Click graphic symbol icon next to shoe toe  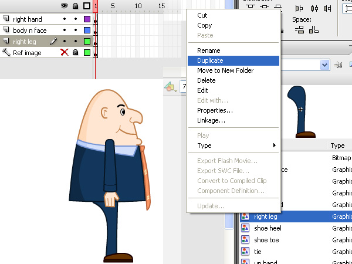(245, 240)
